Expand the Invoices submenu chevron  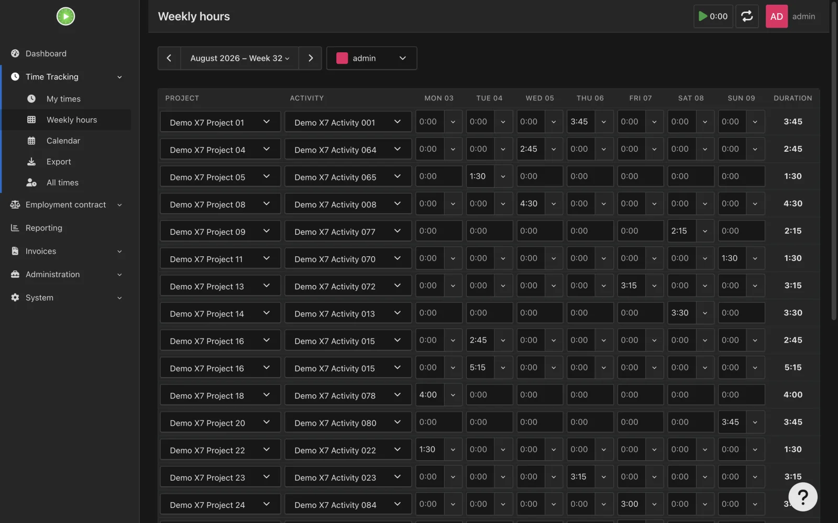point(119,252)
